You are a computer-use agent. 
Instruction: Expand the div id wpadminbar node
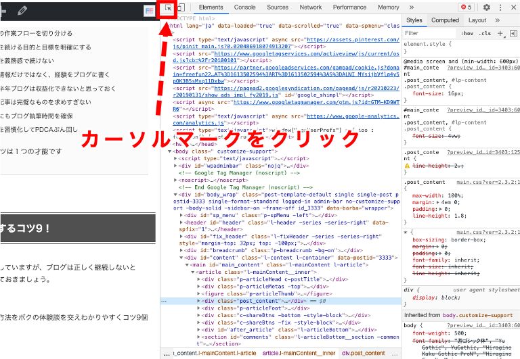[175, 166]
